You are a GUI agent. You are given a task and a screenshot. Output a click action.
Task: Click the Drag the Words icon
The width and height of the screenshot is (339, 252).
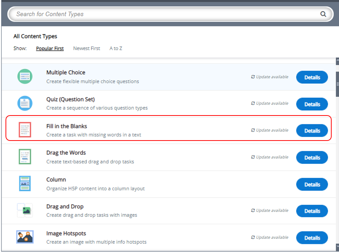[25, 157]
